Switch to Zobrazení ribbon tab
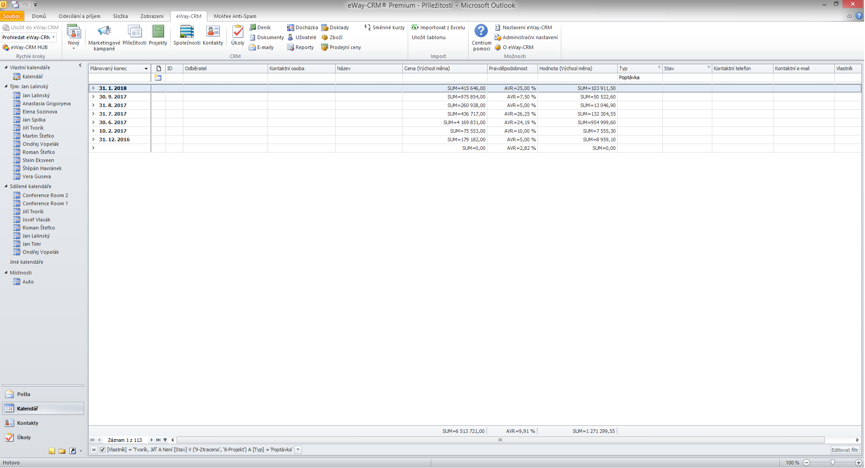 [x=152, y=16]
